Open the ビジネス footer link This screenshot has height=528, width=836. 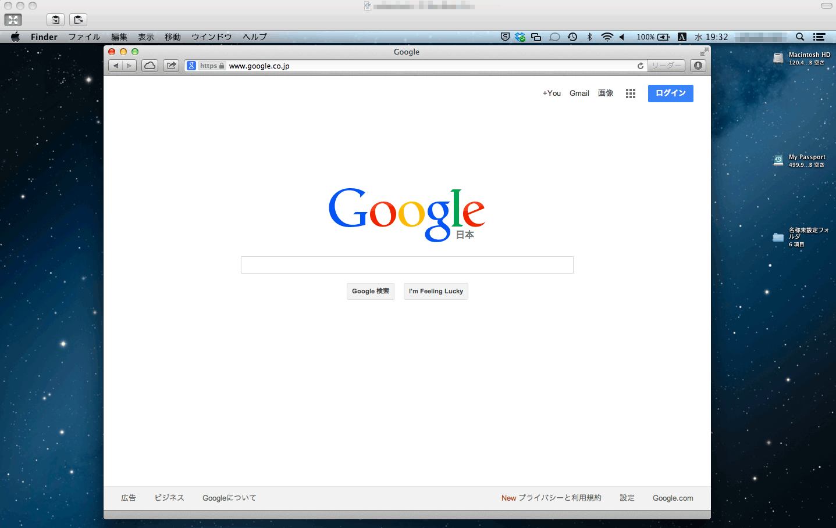[x=169, y=498]
